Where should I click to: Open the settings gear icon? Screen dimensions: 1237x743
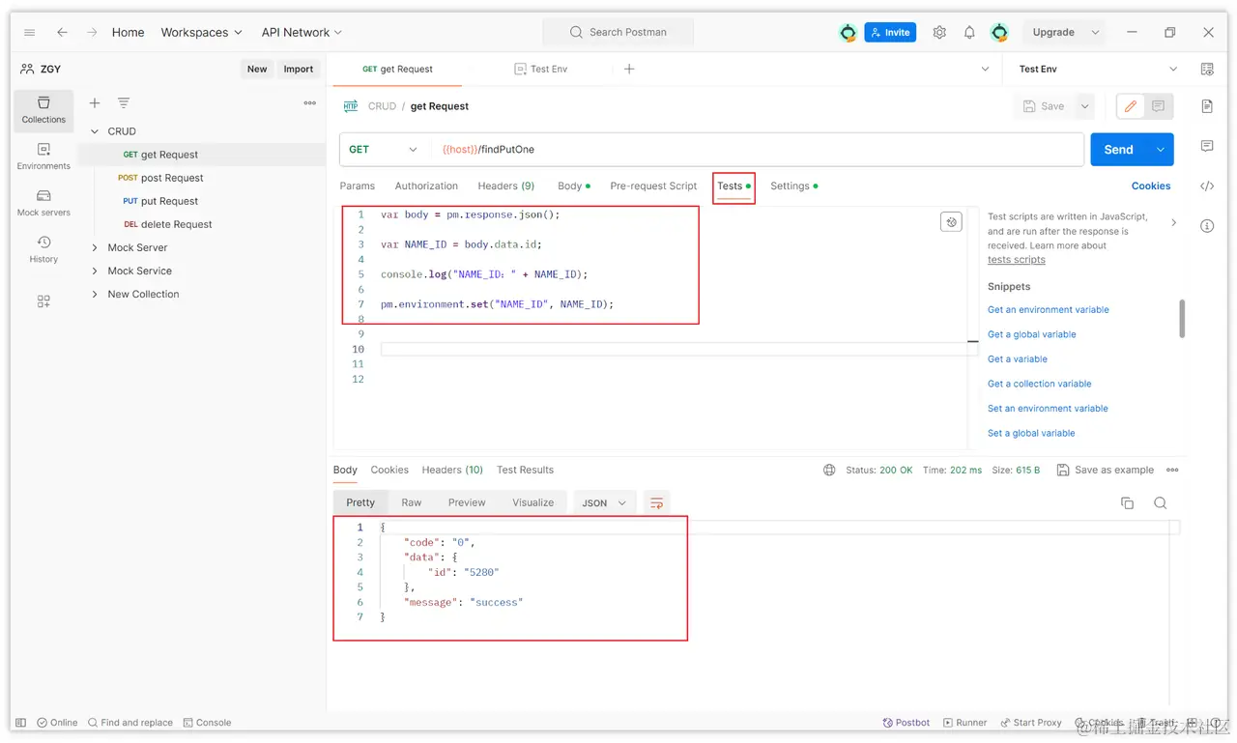click(x=939, y=32)
